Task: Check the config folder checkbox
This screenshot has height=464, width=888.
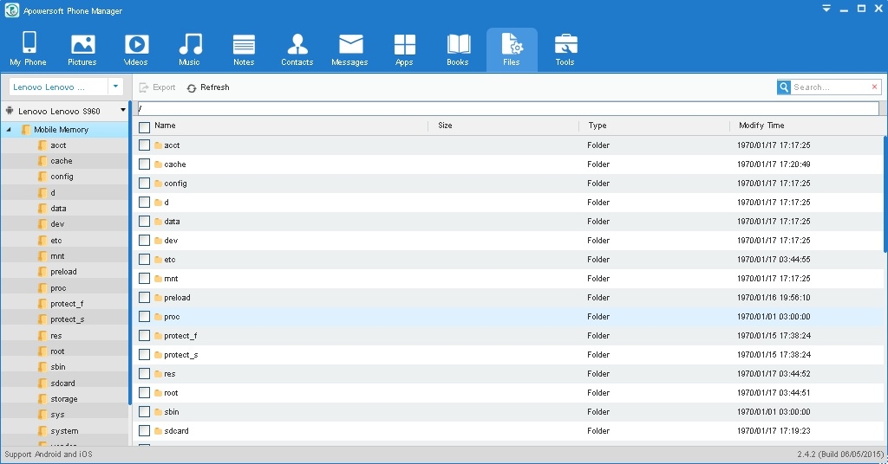Action: [x=145, y=184]
